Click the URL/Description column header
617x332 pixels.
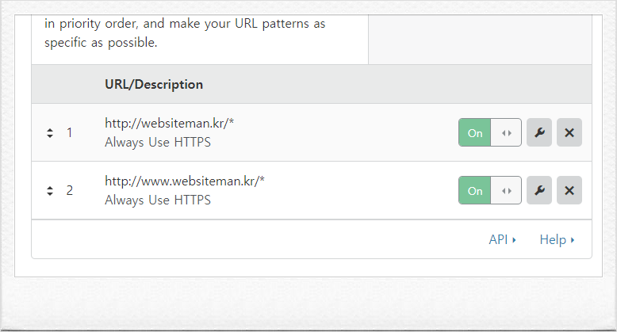pos(154,84)
